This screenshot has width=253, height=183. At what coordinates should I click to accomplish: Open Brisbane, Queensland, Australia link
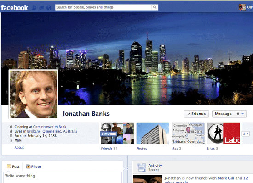(52, 131)
